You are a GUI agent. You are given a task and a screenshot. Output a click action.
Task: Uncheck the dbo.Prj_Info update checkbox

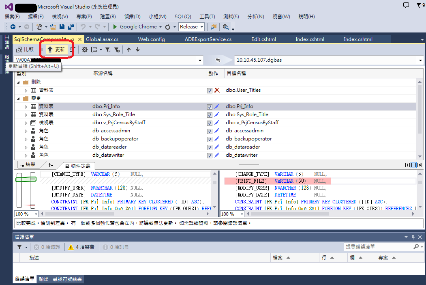point(209,106)
